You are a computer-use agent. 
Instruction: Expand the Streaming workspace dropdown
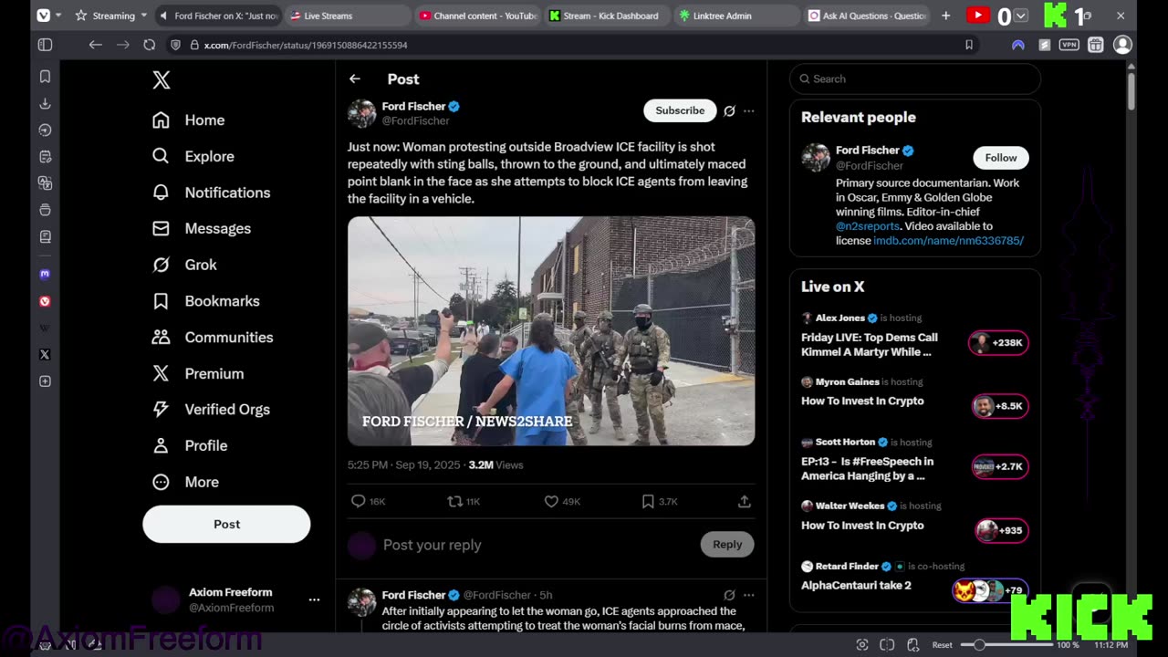[x=143, y=16]
